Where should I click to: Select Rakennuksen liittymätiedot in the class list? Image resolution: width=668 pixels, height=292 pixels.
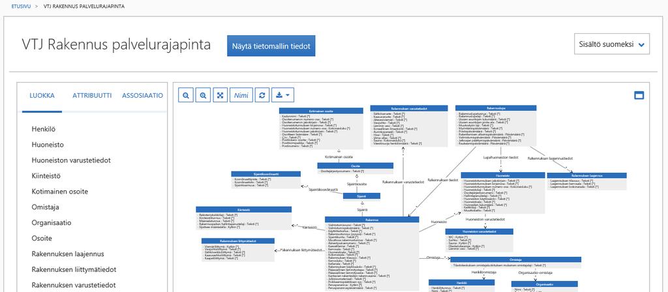pos(74,269)
